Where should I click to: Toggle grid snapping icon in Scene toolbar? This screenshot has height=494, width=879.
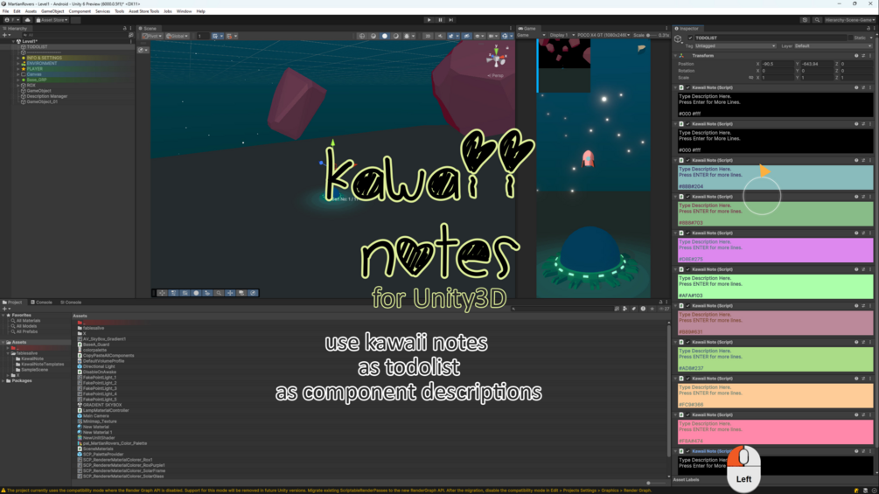pos(217,36)
